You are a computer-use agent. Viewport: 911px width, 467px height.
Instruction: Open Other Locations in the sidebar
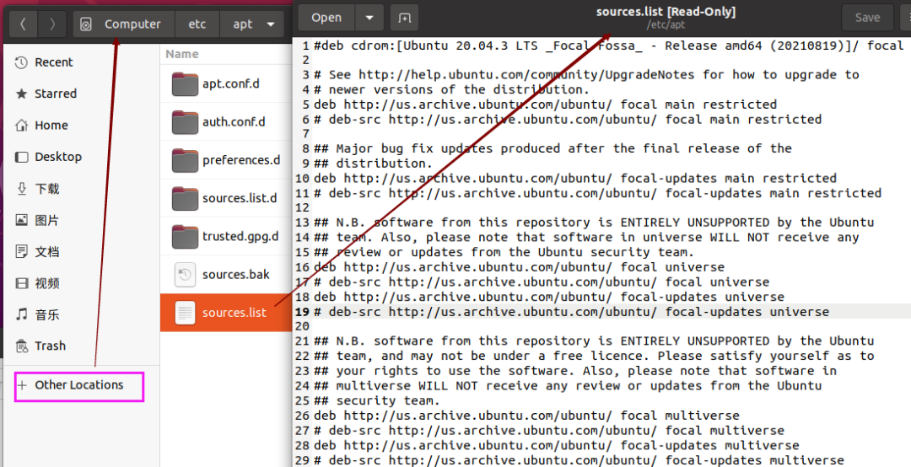pyautogui.click(x=81, y=385)
